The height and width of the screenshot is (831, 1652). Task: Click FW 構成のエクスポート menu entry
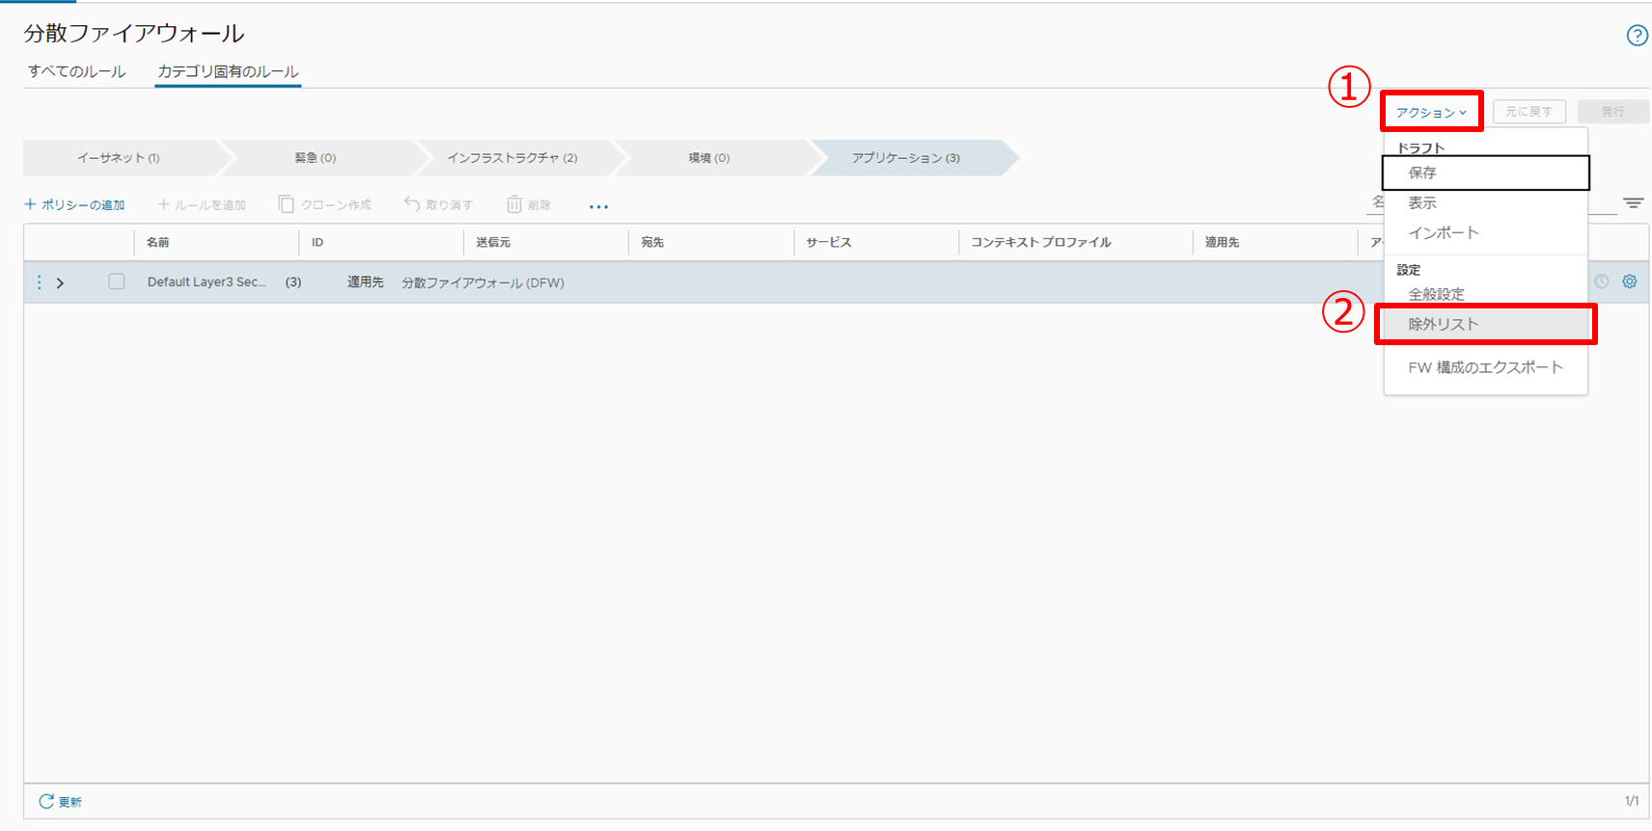(x=1484, y=367)
